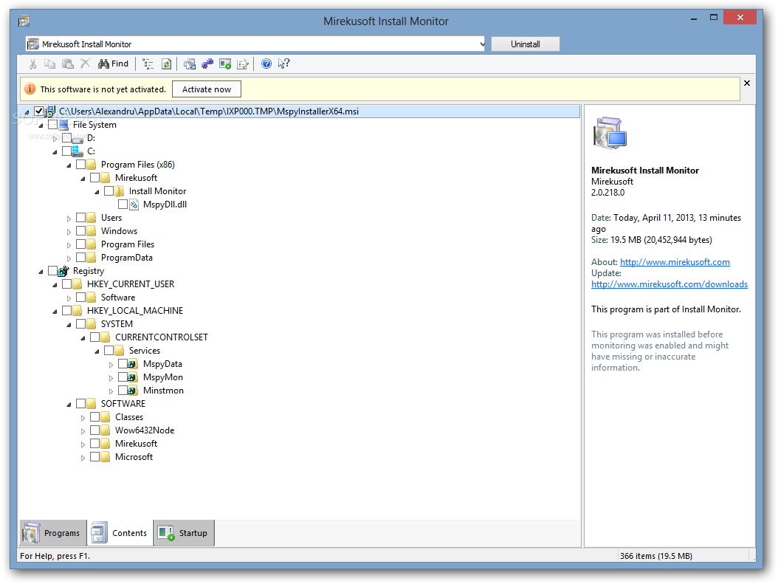The height and width of the screenshot is (584, 778).
Task: Expand the ProgramData folder node
Action: click(69, 258)
